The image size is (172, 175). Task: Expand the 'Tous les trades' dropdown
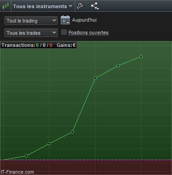31,33
